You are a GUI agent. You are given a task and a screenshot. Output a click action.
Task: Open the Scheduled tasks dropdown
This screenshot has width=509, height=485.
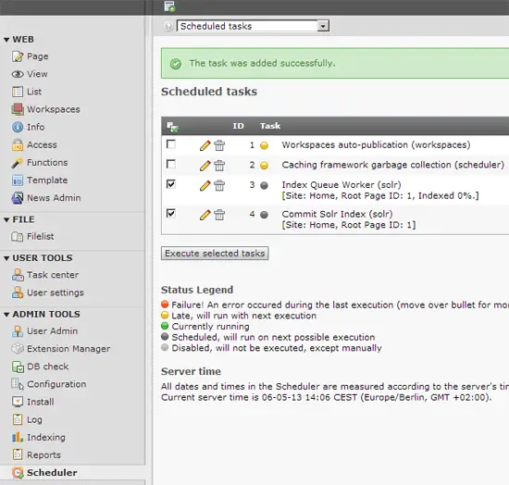click(x=253, y=26)
